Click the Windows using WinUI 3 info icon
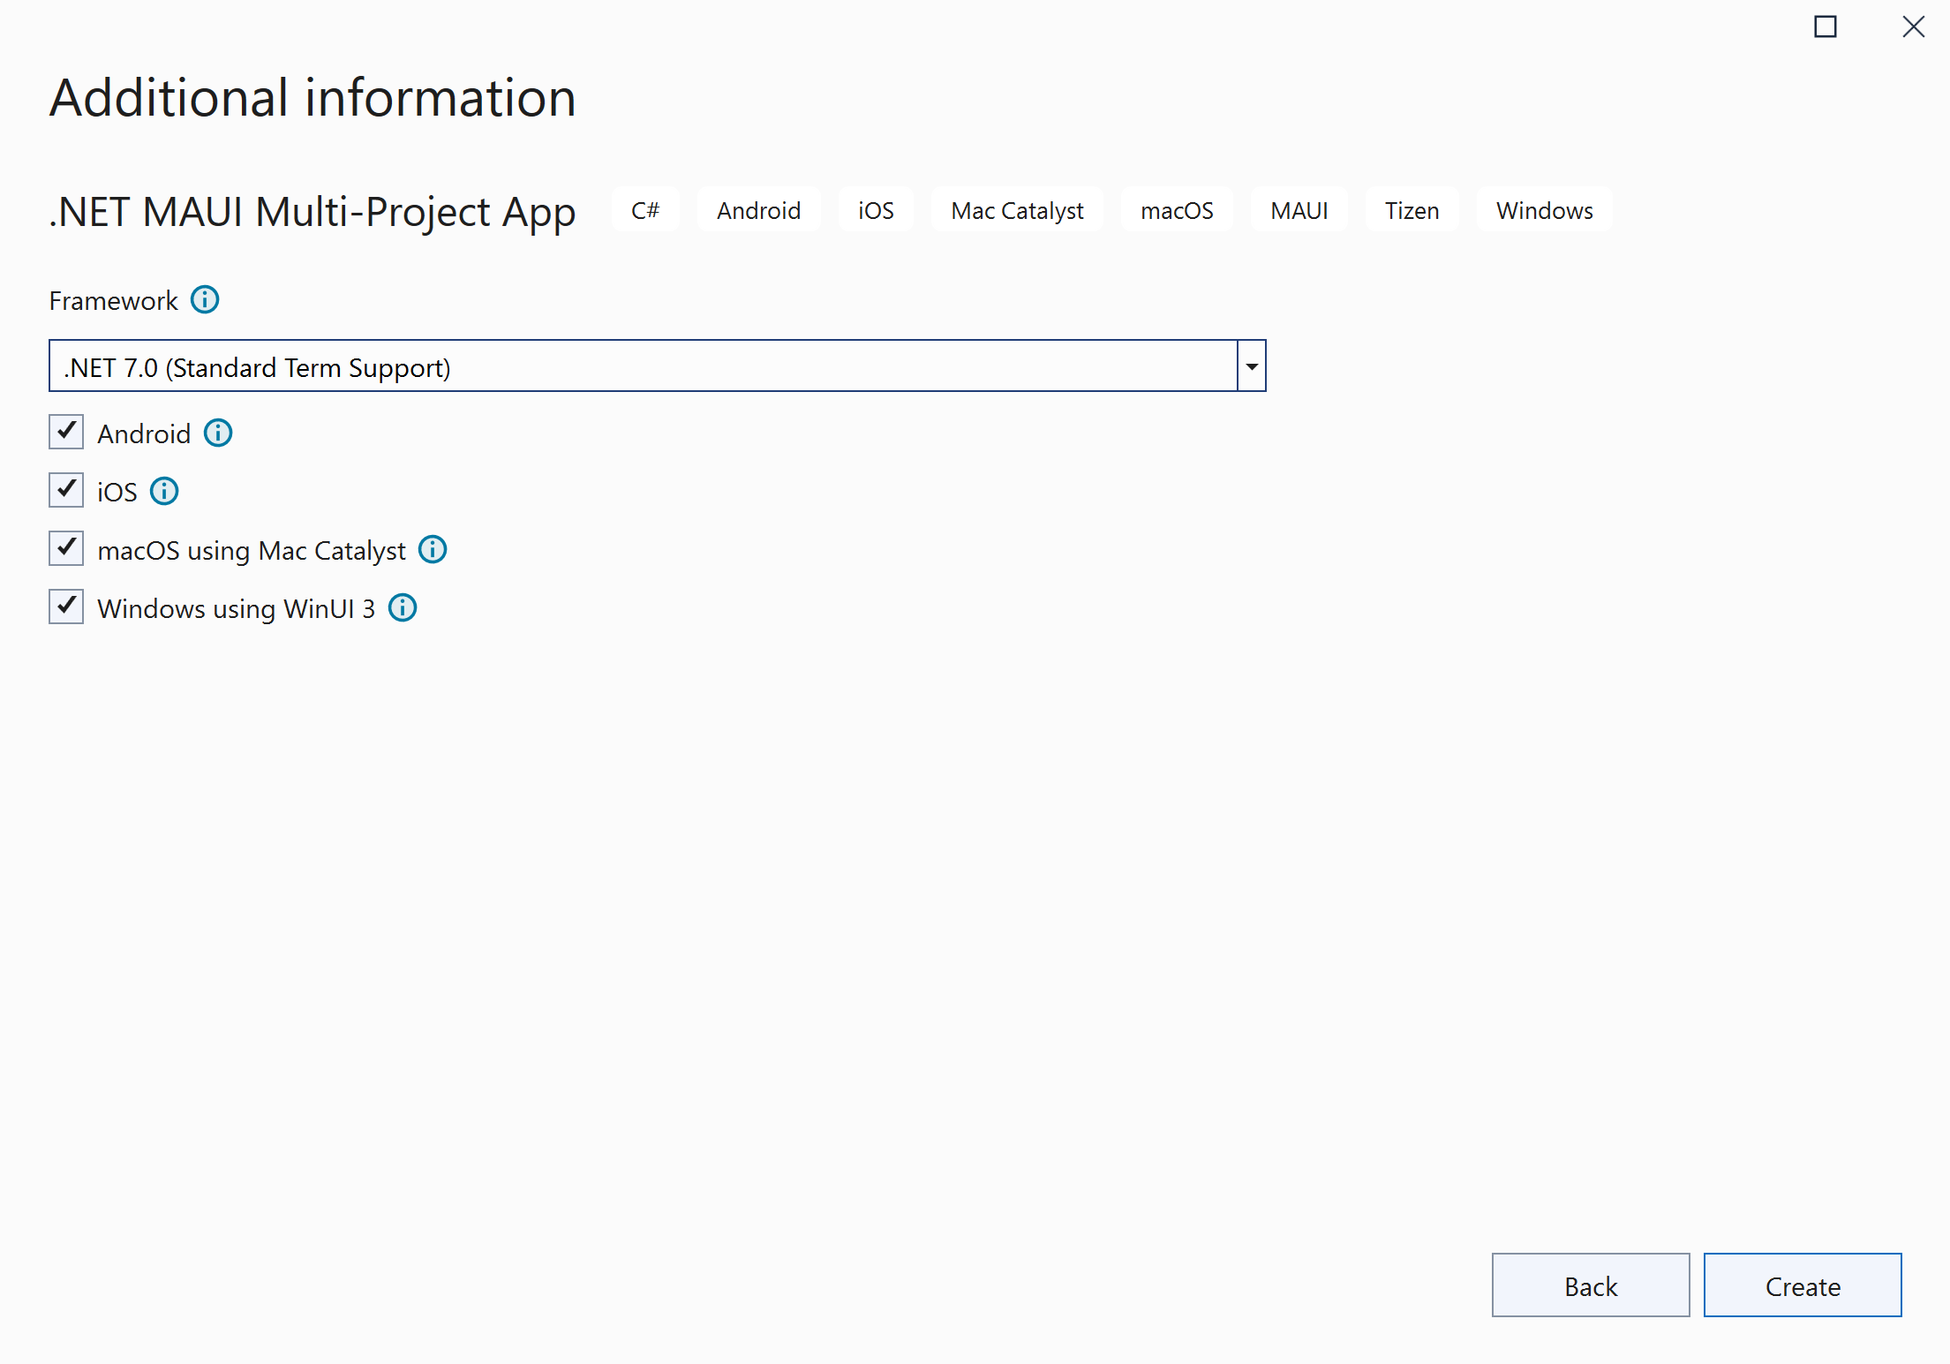 point(403,608)
